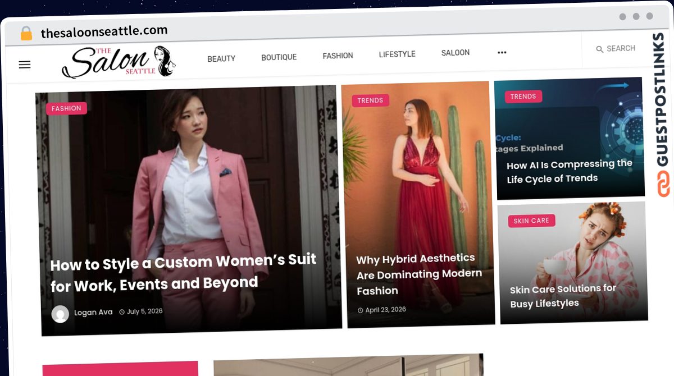The width and height of the screenshot is (674, 376).
Task: Click the Search field text
Action: click(x=621, y=49)
